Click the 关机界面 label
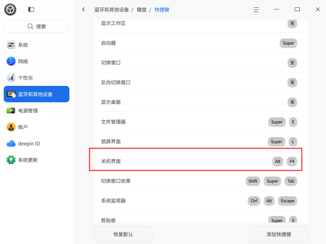This screenshot has height=244, width=326. click(111, 161)
